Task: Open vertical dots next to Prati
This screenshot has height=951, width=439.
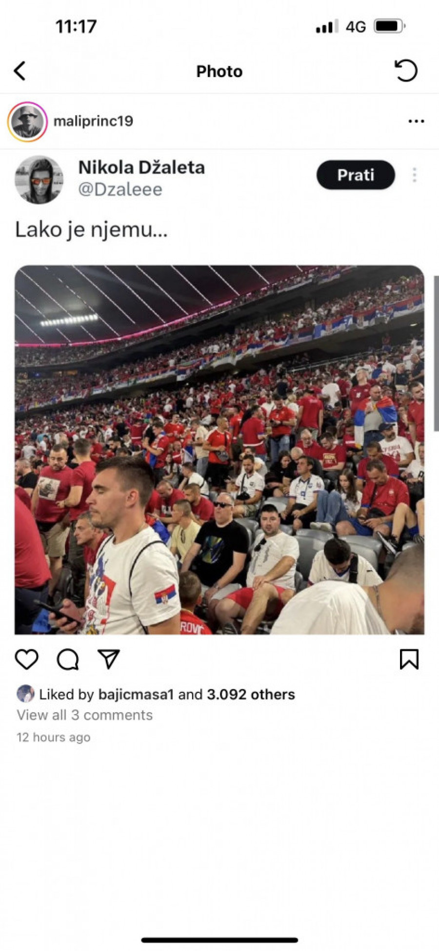Action: [415, 175]
